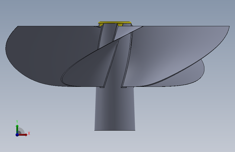Select the yellow cap on top of the propeller hub
Image resolution: width=235 pixels, height=152 pixels.
pyautogui.click(x=115, y=22)
